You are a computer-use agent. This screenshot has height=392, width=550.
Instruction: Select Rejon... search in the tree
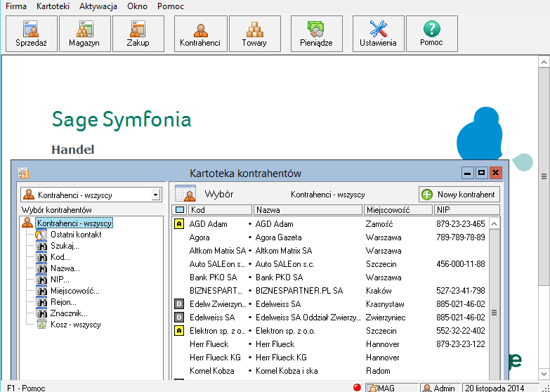coord(63,302)
